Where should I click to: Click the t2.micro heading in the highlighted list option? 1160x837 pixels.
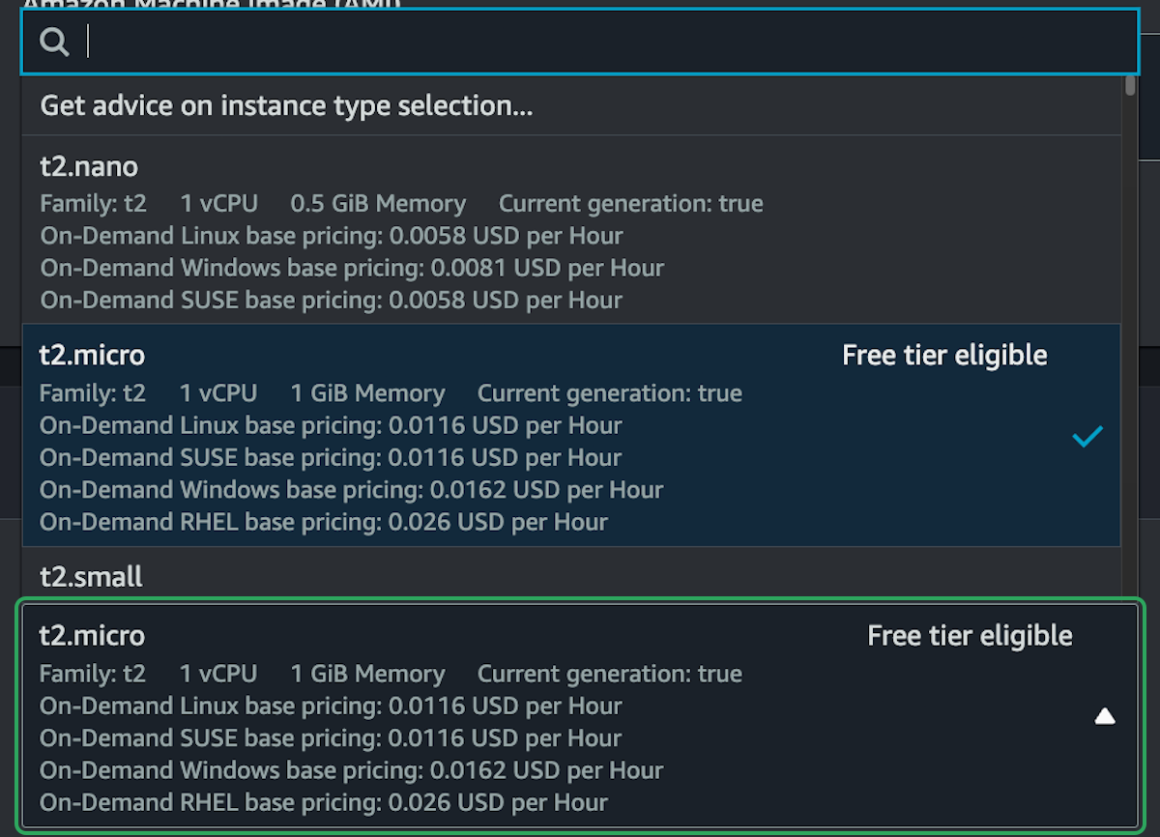pyautogui.click(x=92, y=355)
